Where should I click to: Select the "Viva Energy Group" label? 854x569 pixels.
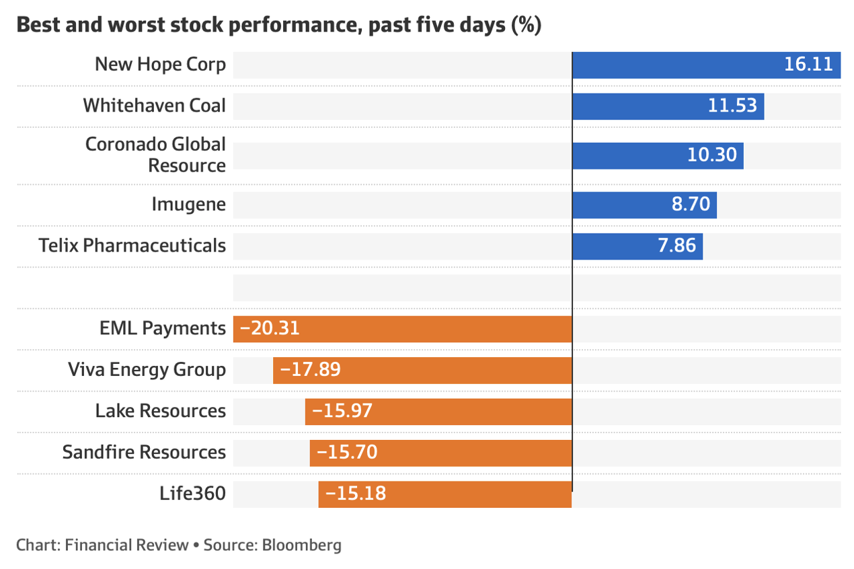(x=147, y=370)
